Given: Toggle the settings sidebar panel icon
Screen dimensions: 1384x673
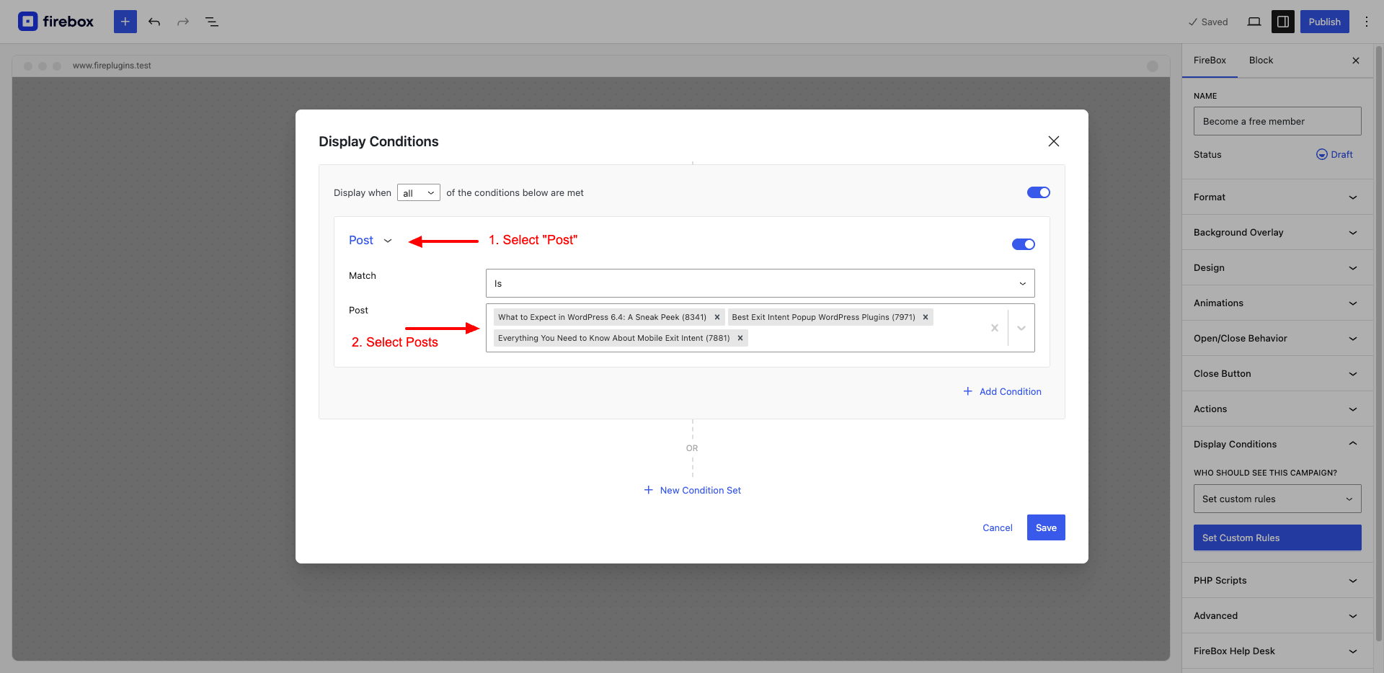Looking at the screenshot, I should tap(1283, 22).
